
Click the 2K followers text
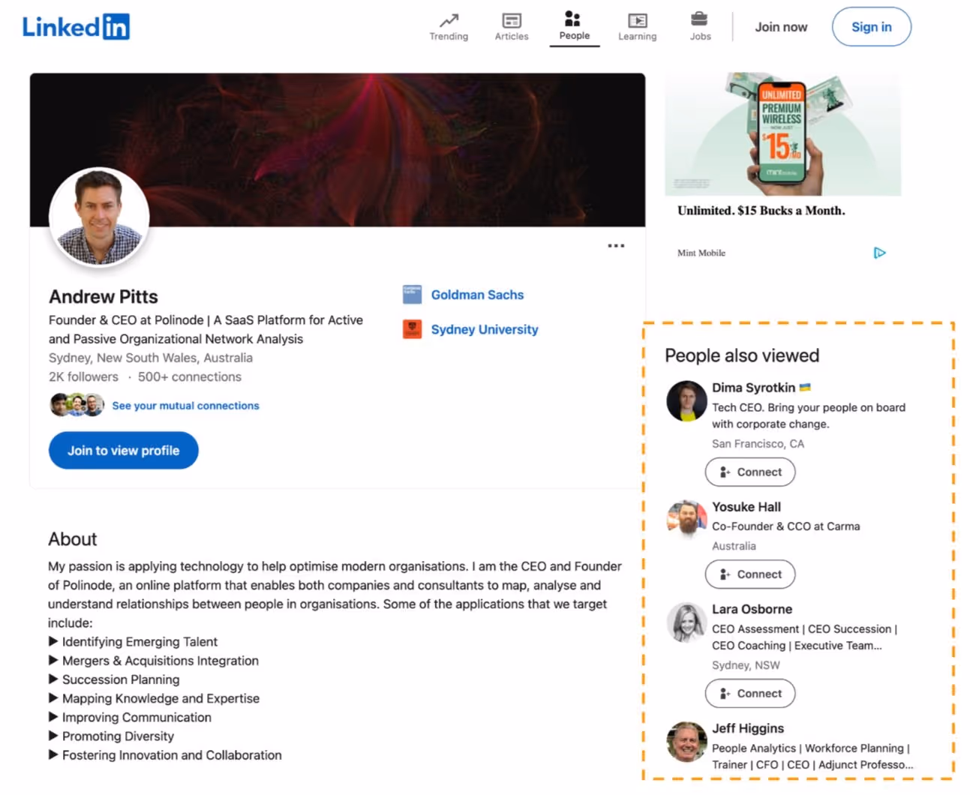point(83,376)
